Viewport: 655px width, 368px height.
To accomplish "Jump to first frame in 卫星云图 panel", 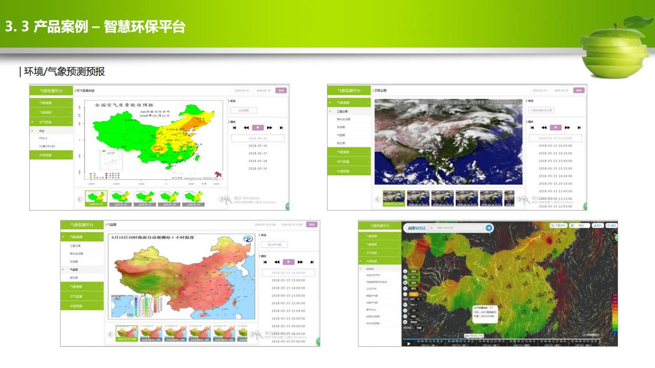I will pos(532,127).
